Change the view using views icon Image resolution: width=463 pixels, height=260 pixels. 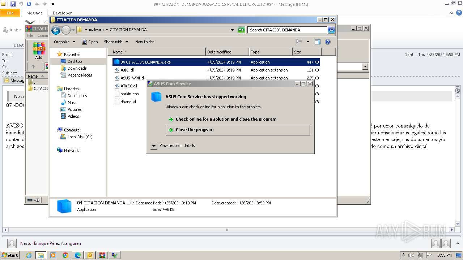(x=299, y=42)
